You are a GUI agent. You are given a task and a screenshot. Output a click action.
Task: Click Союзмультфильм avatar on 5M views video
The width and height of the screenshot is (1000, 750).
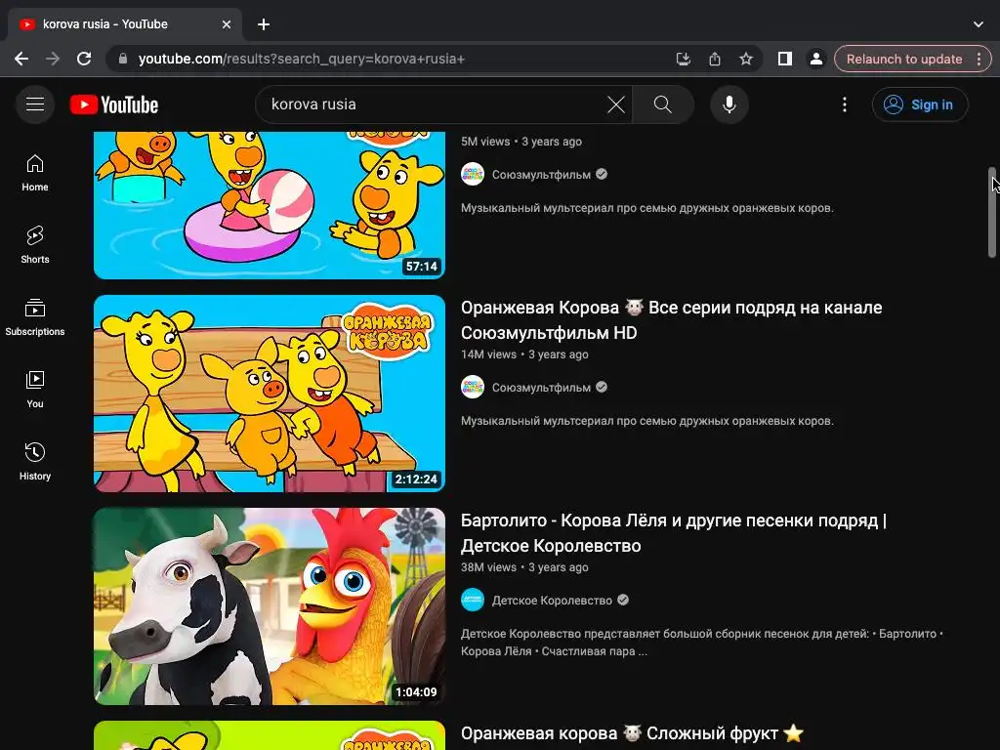point(473,174)
